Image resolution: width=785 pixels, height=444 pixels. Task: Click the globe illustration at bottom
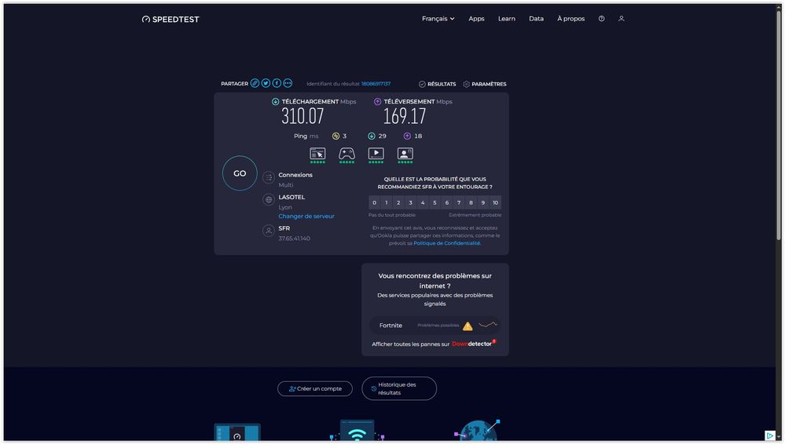[477, 431]
